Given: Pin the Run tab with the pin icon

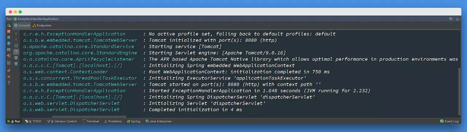Looking at the screenshot, I should [x=9, y=71].
